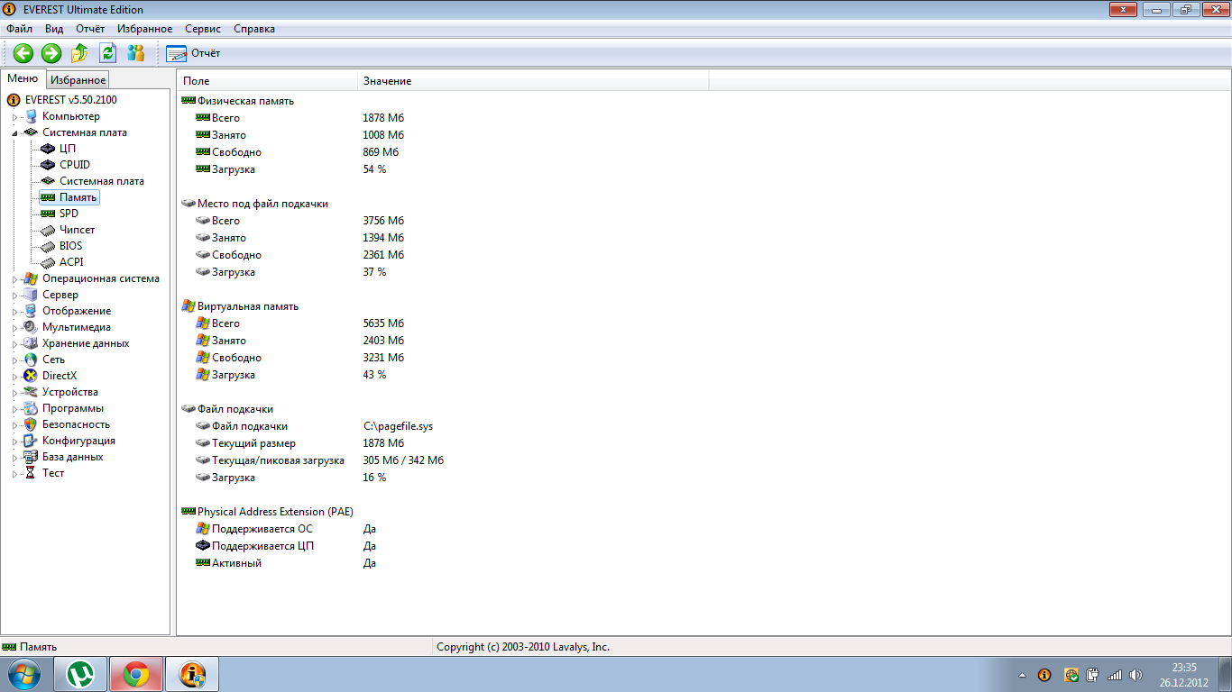
Task: Click the Компьютер icon in tree
Action: pos(31,116)
